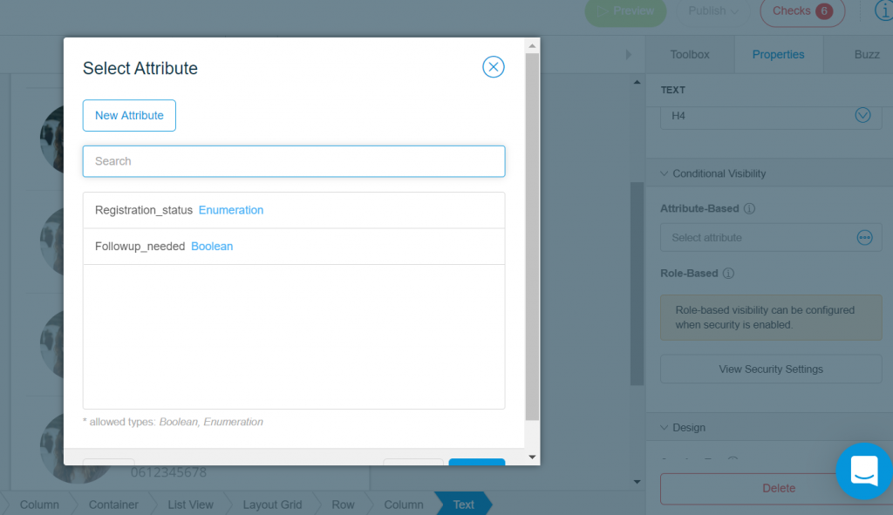The image size is (893, 515).
Task: Click View Security Settings button
Action: [771, 369]
